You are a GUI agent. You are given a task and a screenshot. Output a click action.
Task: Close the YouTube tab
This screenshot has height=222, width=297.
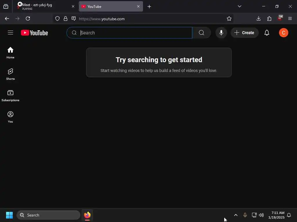pos(138,6)
